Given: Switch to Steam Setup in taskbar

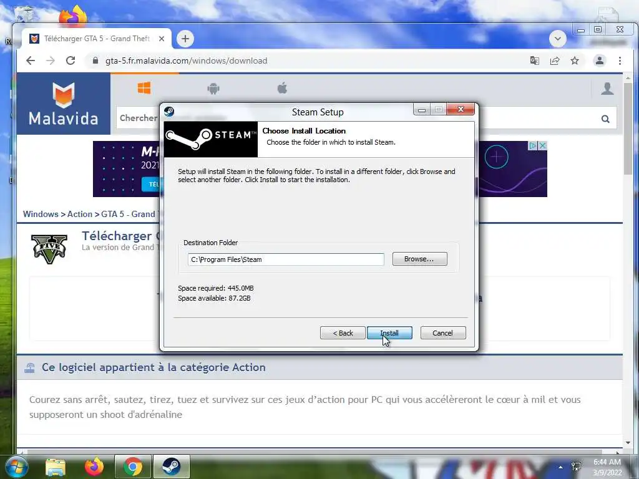Looking at the screenshot, I should [171, 467].
